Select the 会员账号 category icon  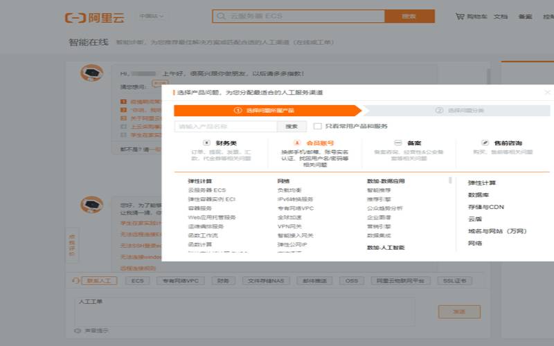pyautogui.click(x=297, y=143)
